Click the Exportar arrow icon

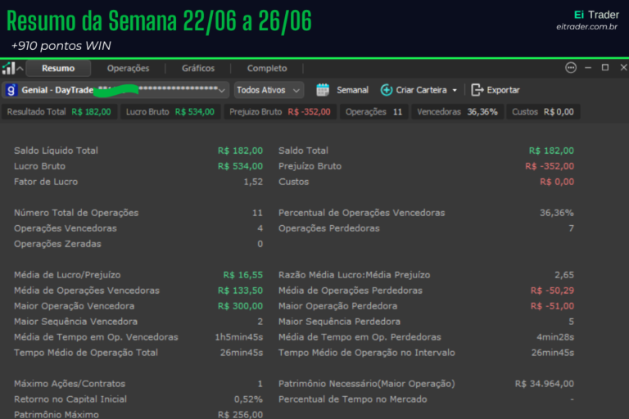[x=477, y=90]
